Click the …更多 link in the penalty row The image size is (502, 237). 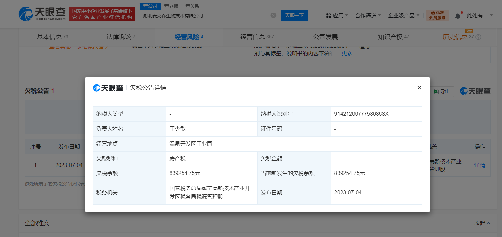click(x=345, y=53)
